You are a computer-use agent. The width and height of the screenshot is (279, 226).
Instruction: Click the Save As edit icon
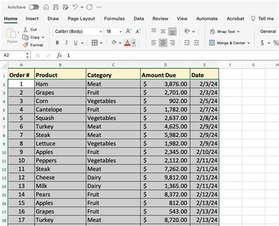(65, 7)
